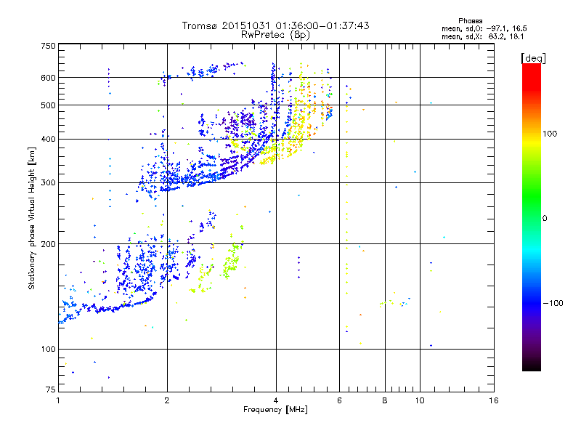Click the y-axis tick label '300'
This screenshot has height=436, width=581.
pos(48,183)
